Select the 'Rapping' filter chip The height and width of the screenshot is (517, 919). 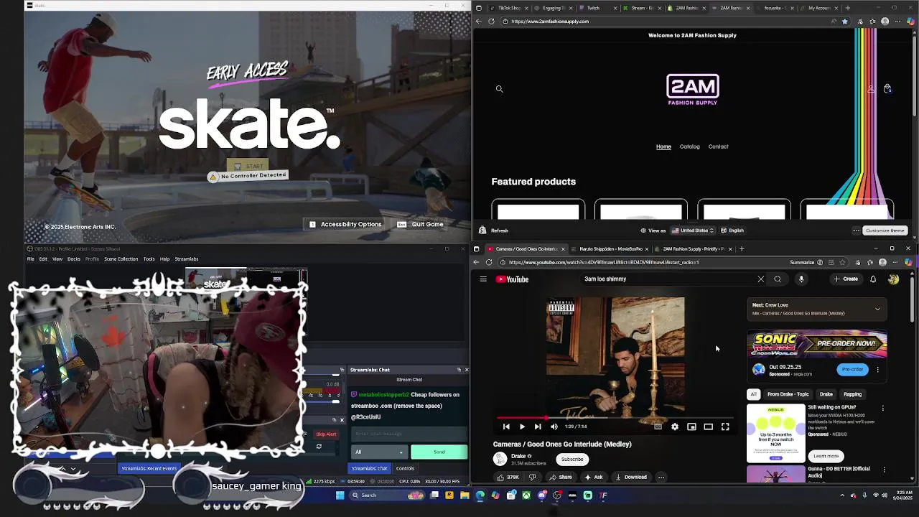[x=852, y=394]
